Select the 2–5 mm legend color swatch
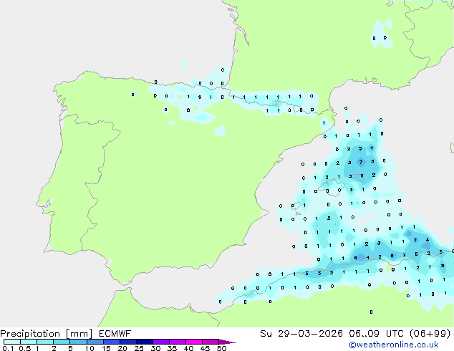The height and width of the screenshot is (351, 454). (62, 342)
